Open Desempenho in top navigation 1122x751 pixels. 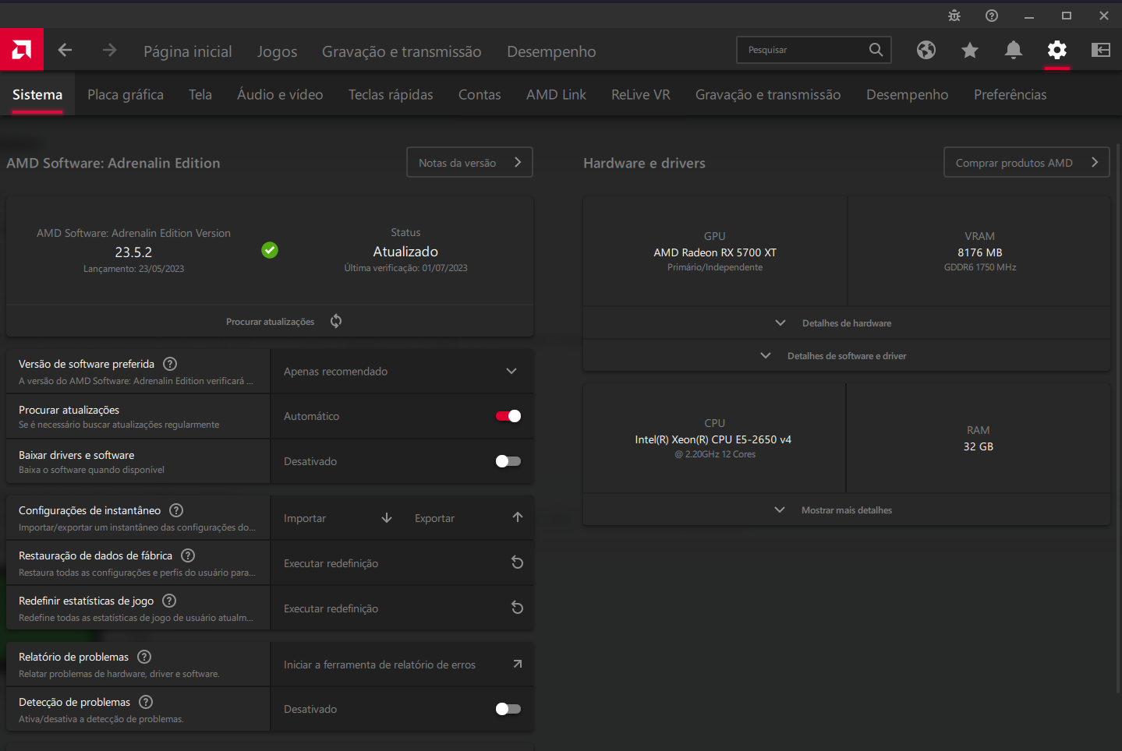(551, 51)
